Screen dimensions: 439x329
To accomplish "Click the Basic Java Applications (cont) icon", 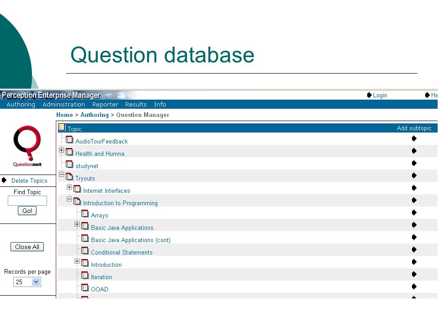I will (85, 238).
